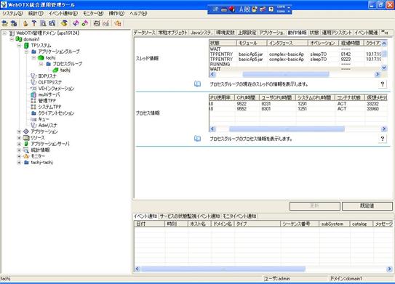Click the OLFTPリスナ listener icon
This screenshot has height=284, width=395.
pos(33,82)
